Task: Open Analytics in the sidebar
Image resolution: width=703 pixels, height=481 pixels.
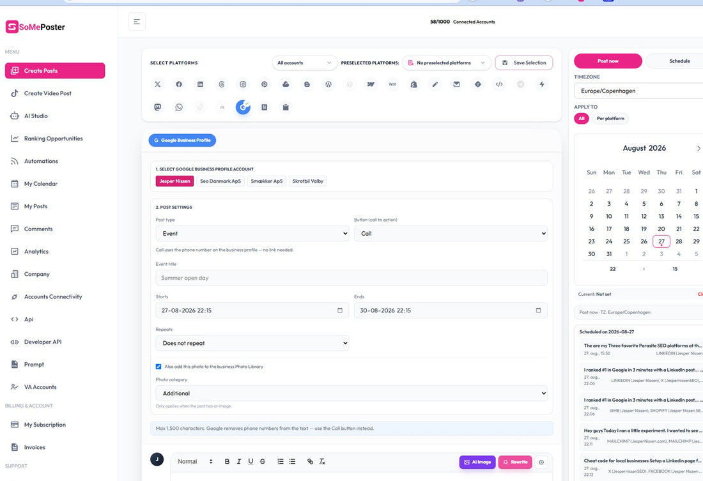Action: [x=55, y=252]
